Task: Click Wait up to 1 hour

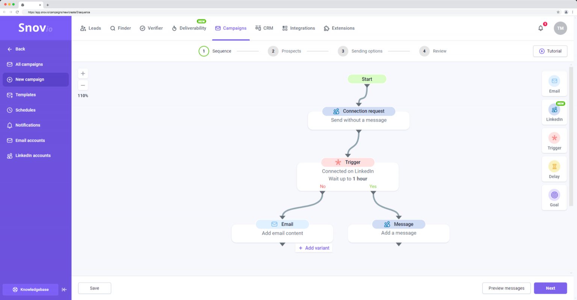Action: pos(348,179)
